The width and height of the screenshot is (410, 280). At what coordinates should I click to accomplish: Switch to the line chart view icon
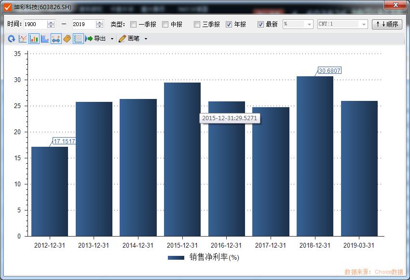point(22,39)
